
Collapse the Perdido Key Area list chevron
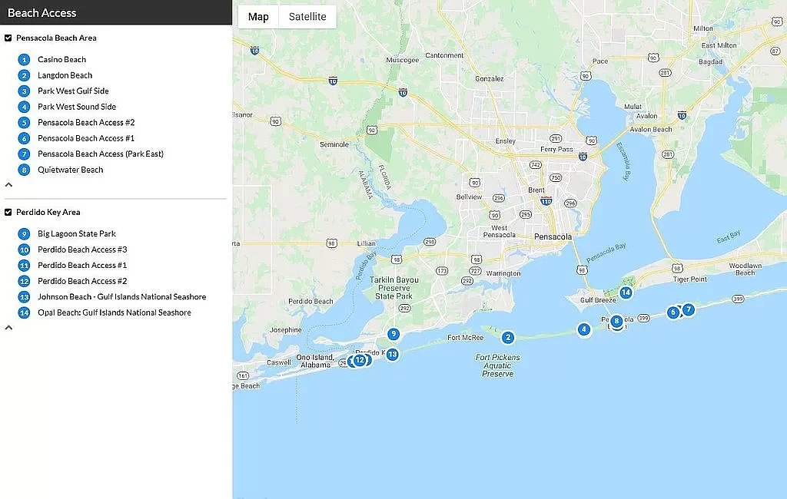[x=8, y=328]
